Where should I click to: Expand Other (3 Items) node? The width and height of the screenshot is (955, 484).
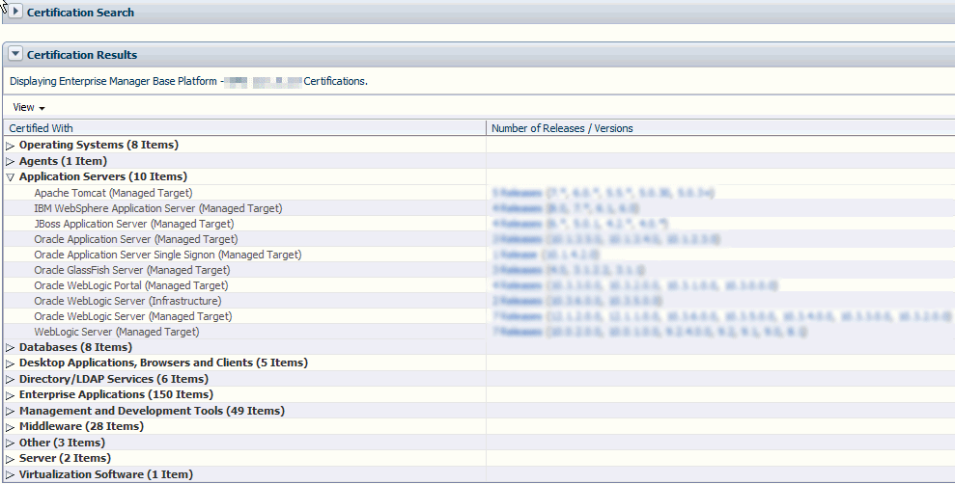10,444
